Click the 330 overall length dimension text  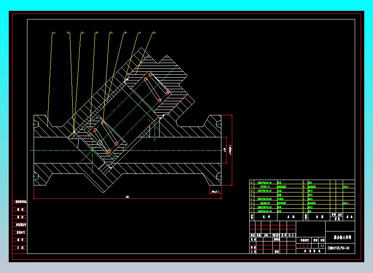click(x=127, y=197)
